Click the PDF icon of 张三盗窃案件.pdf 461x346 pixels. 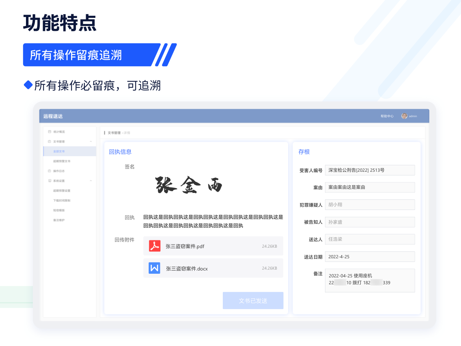[x=155, y=246]
